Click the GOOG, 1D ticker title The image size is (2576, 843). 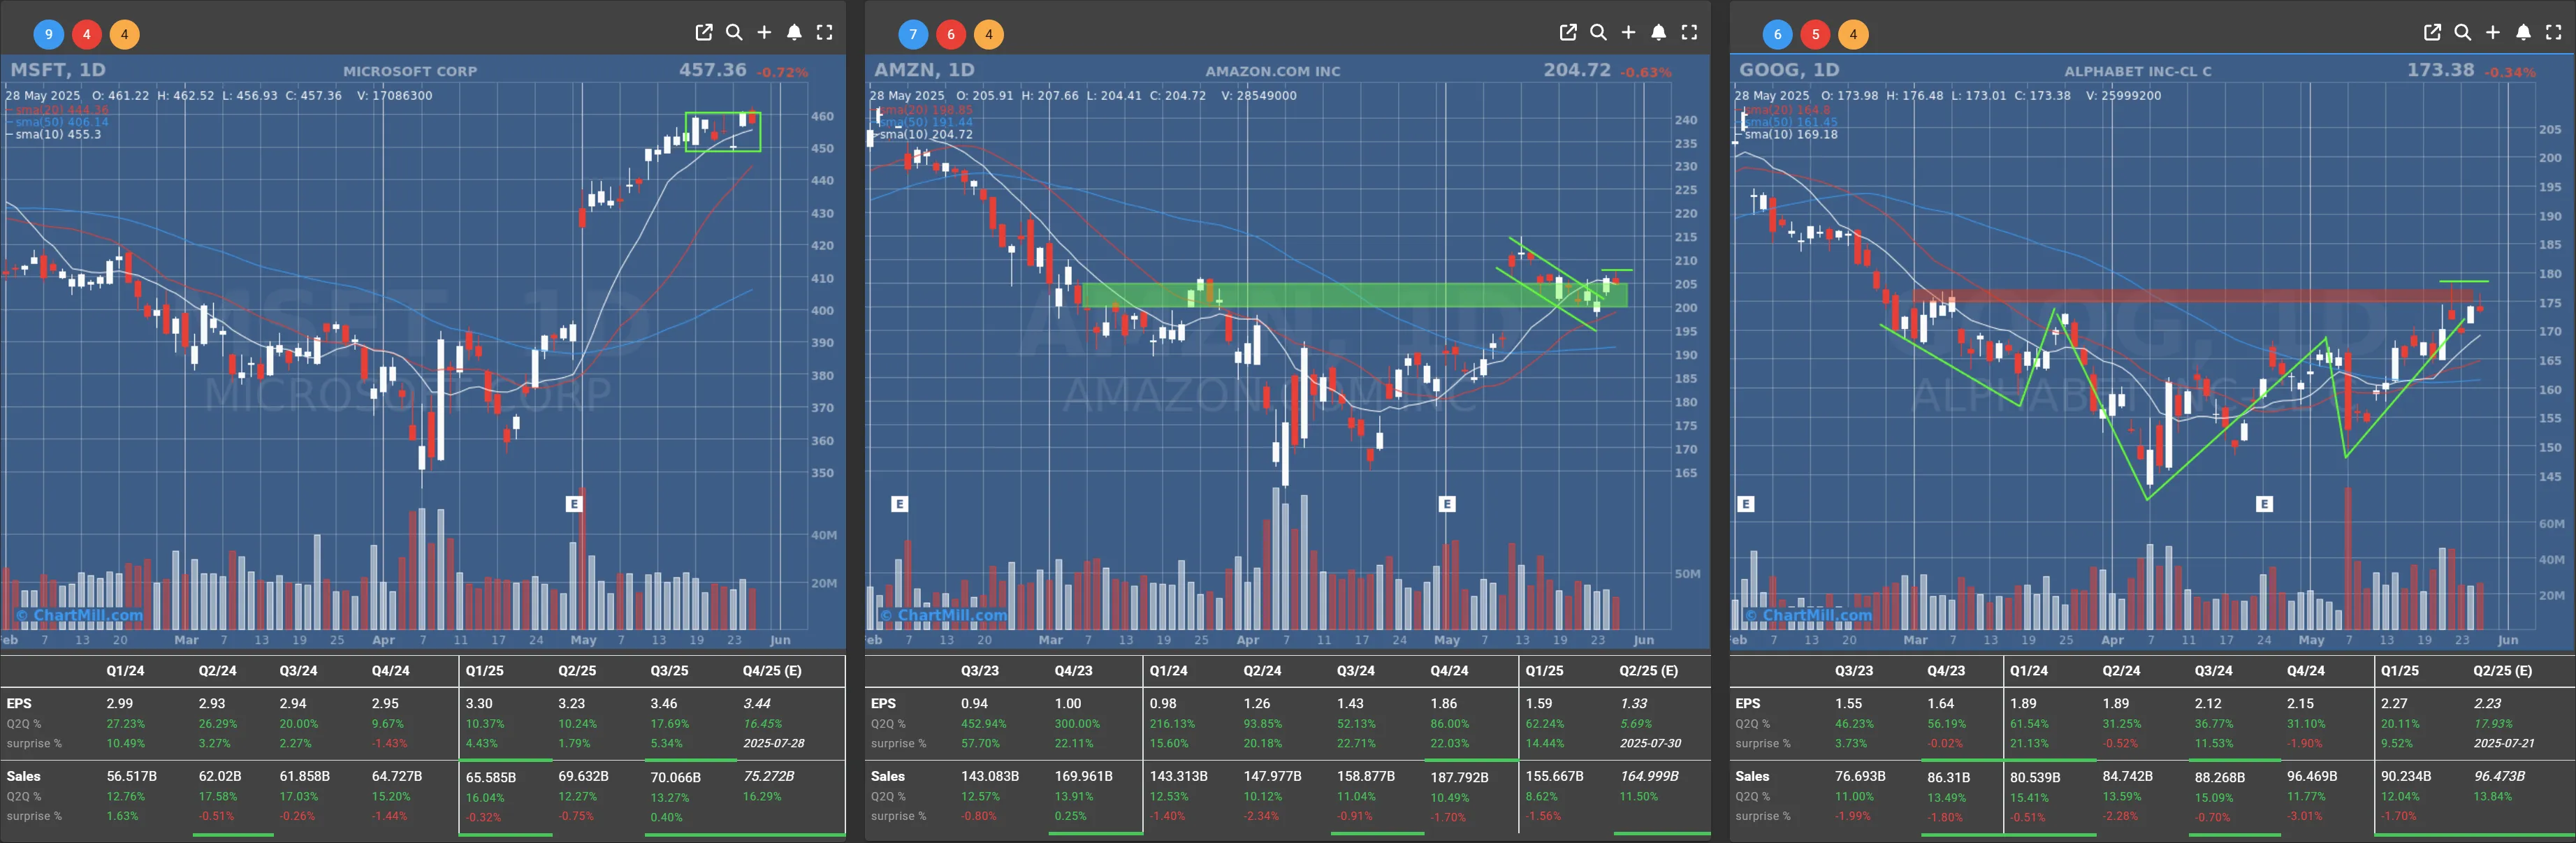pyautogui.click(x=1789, y=70)
